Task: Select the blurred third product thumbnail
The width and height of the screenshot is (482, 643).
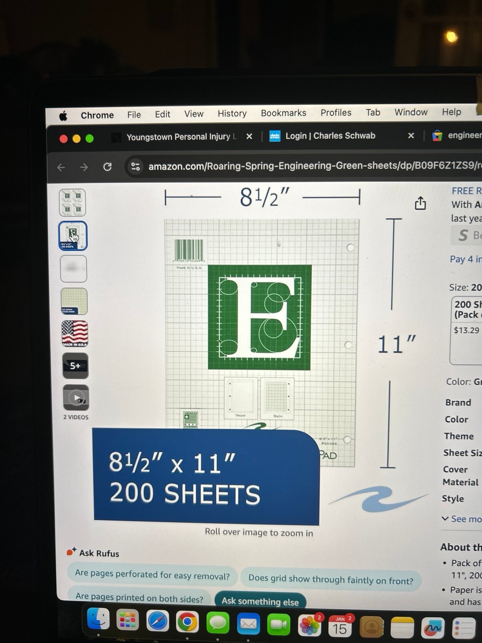Action: (x=74, y=268)
